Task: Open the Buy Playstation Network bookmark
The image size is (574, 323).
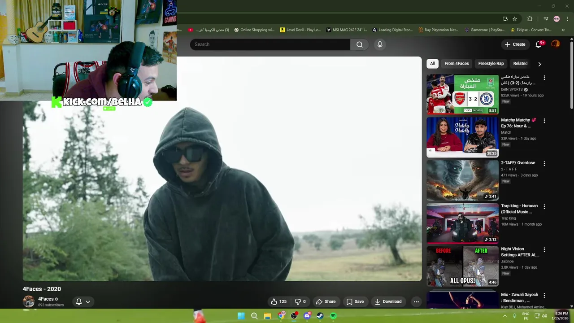Action: tap(439, 30)
